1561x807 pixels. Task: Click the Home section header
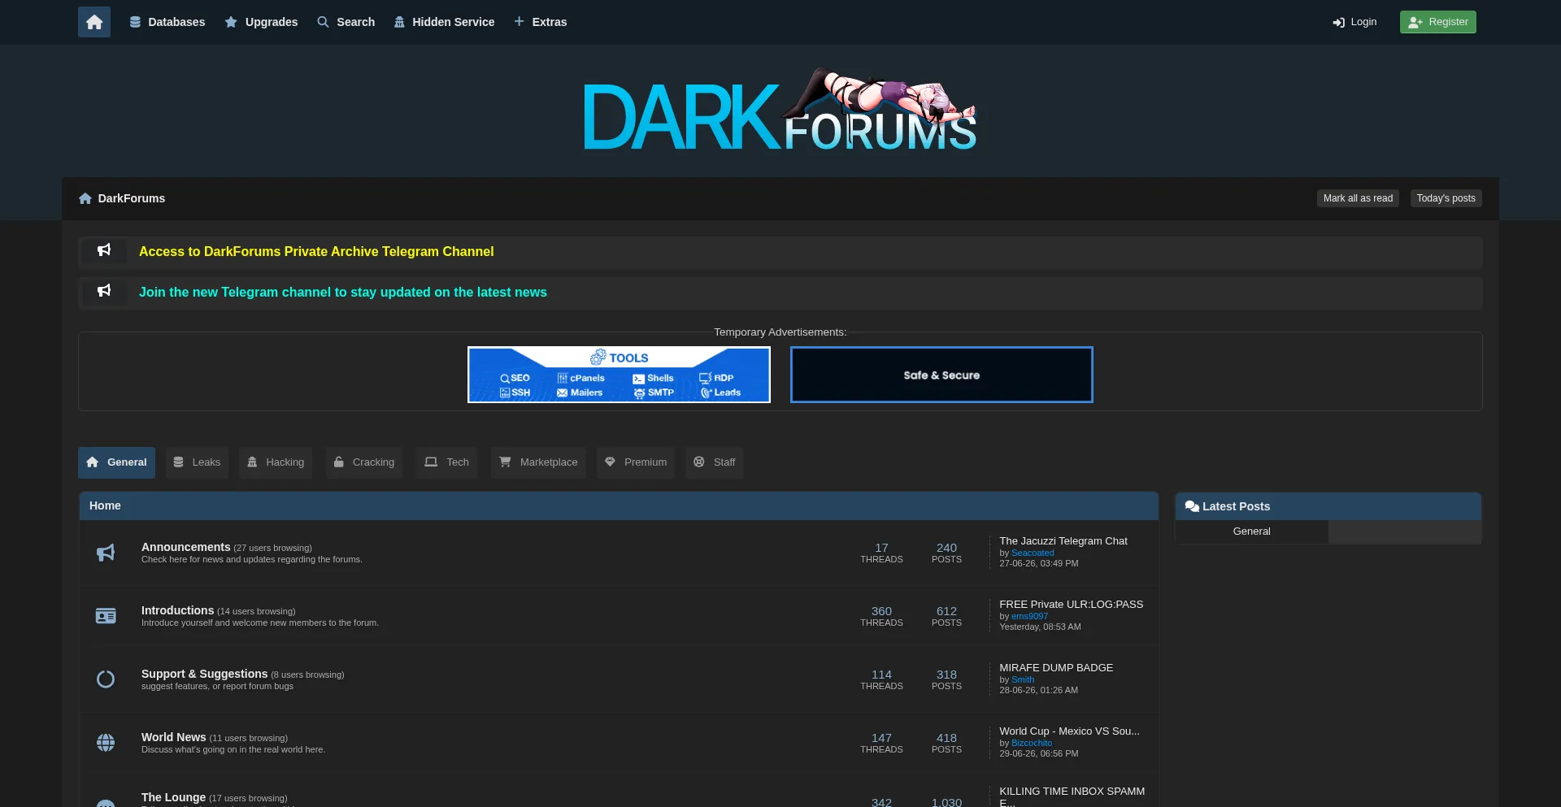(x=619, y=505)
